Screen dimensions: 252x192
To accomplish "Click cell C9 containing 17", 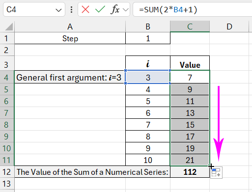I will (x=190, y=137).
